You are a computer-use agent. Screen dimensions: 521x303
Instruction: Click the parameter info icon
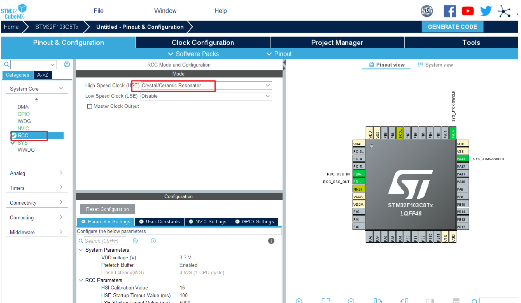click(271, 241)
